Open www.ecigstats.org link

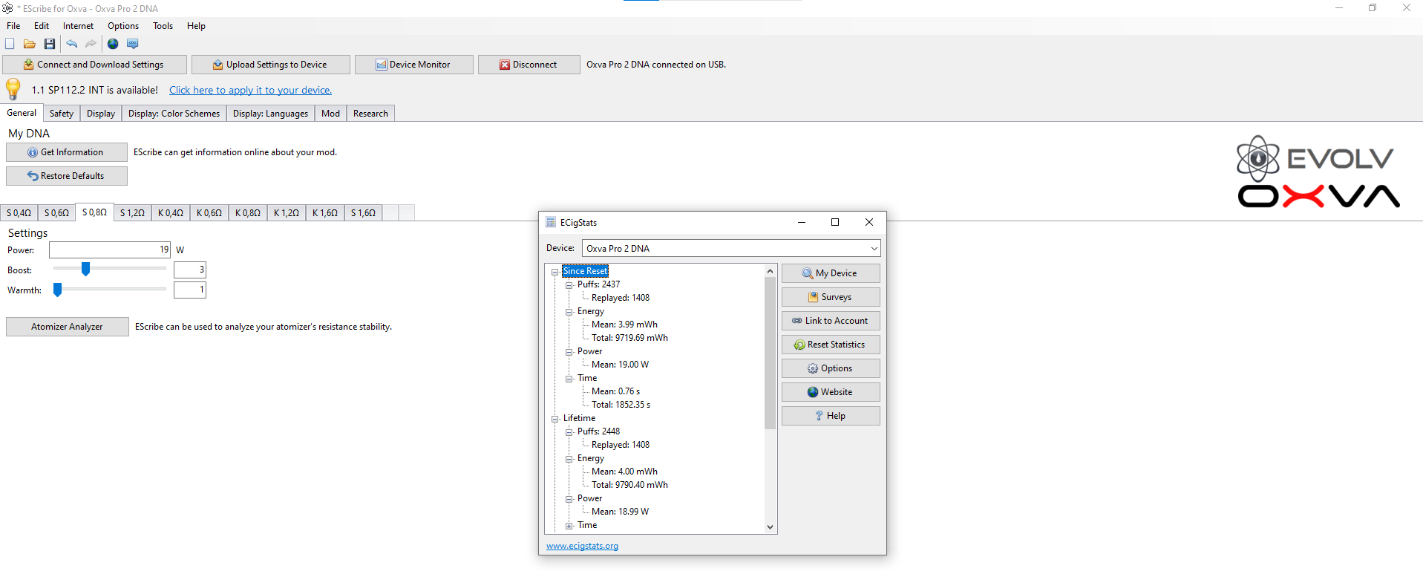582,546
